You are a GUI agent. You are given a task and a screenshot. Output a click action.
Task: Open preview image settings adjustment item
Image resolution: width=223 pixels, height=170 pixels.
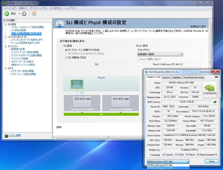click(x=27, y=27)
